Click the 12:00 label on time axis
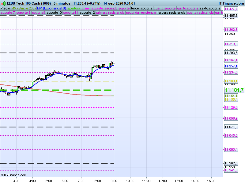 (163, 181)
